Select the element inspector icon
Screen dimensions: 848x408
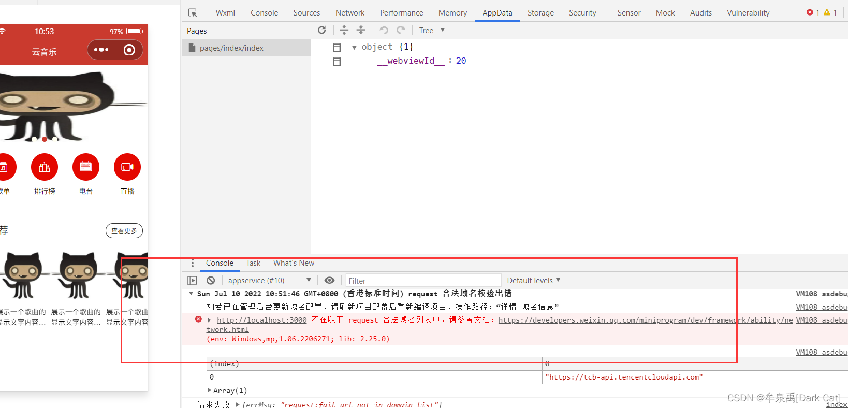pyautogui.click(x=193, y=13)
